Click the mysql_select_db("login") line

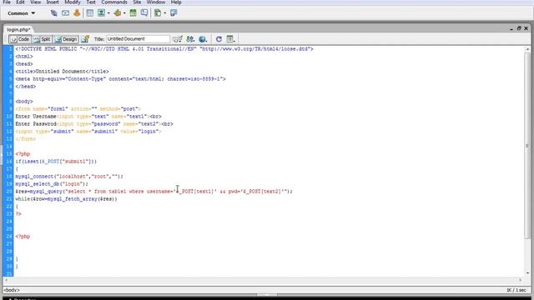pyautogui.click(x=52, y=184)
